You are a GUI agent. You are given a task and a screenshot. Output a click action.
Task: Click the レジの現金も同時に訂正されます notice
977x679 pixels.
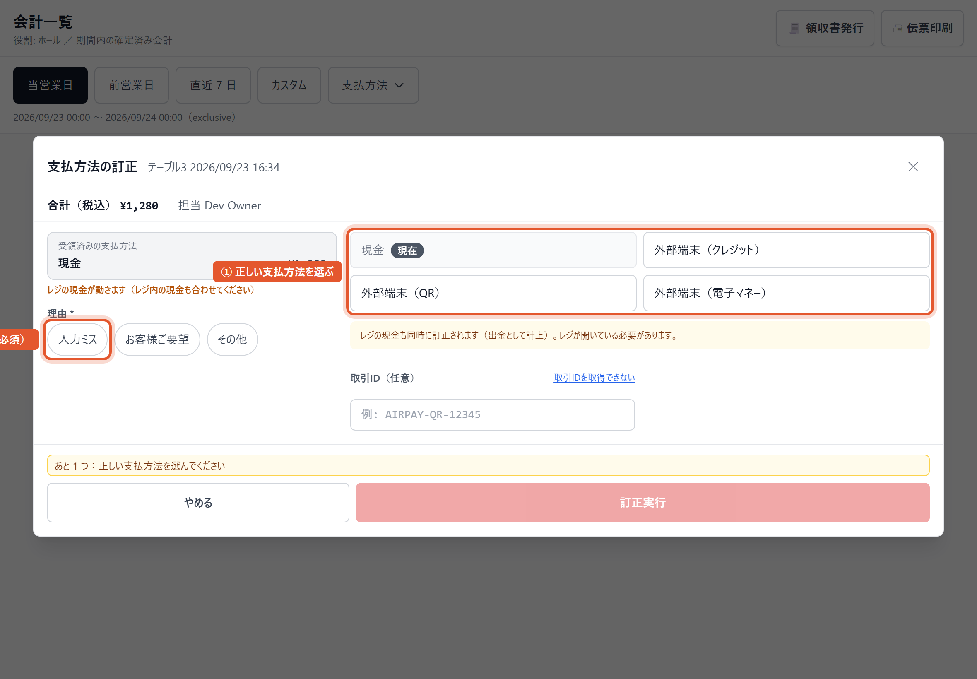[640, 335]
